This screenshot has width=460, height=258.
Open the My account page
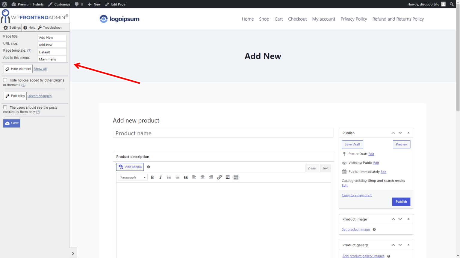323,19
